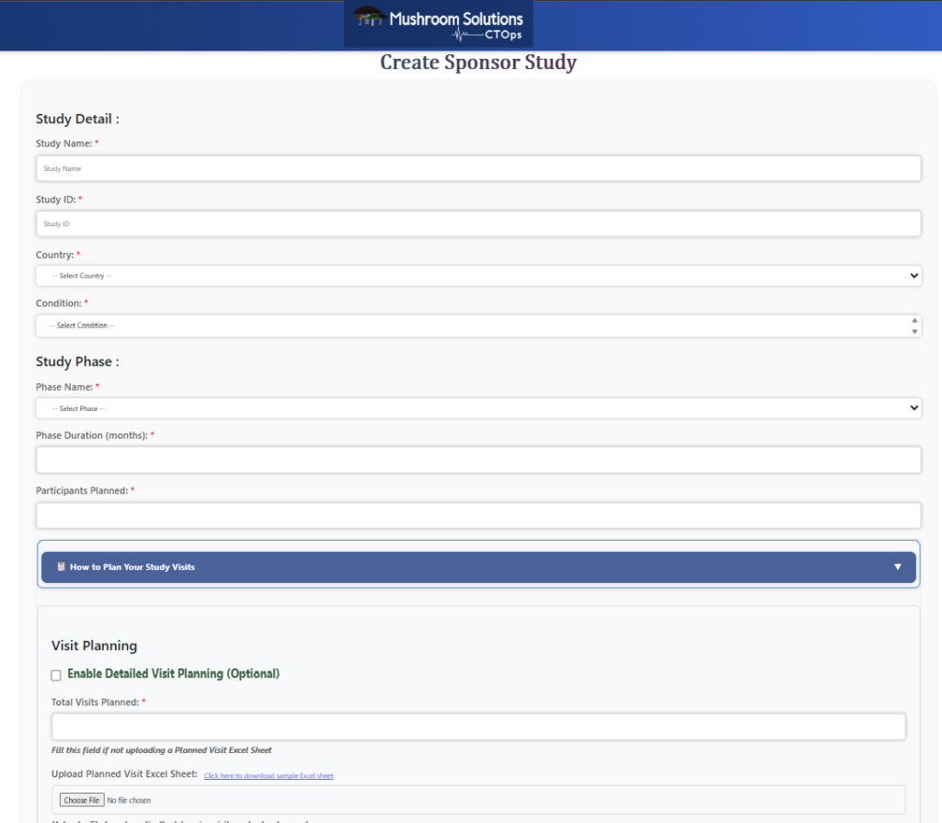Select the Participants Planned input box
The image size is (942, 823).
pos(478,515)
